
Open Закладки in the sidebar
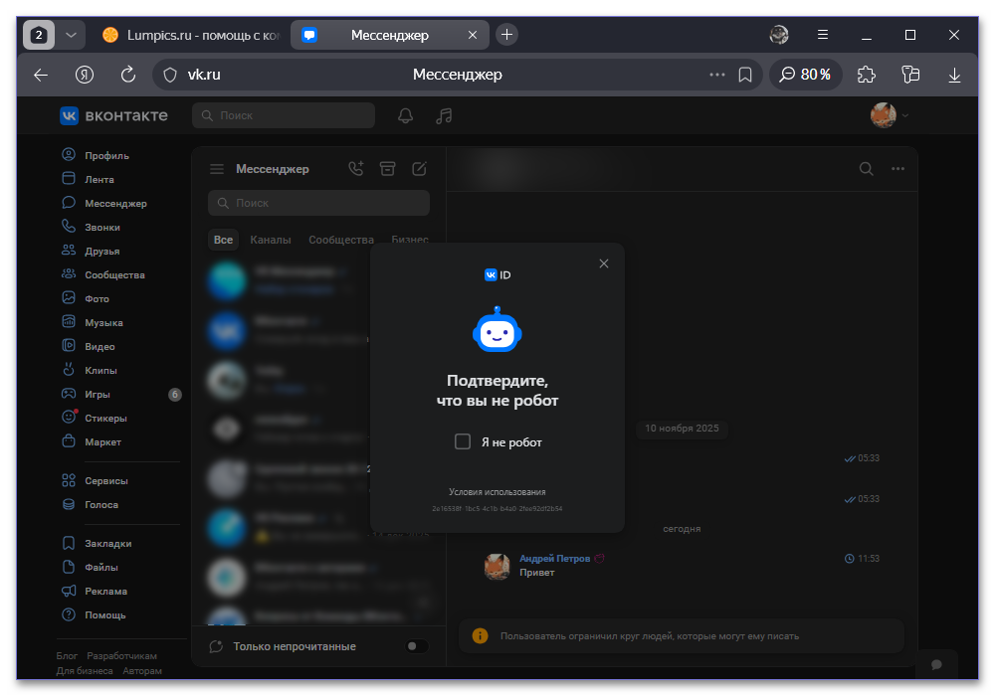point(98,543)
